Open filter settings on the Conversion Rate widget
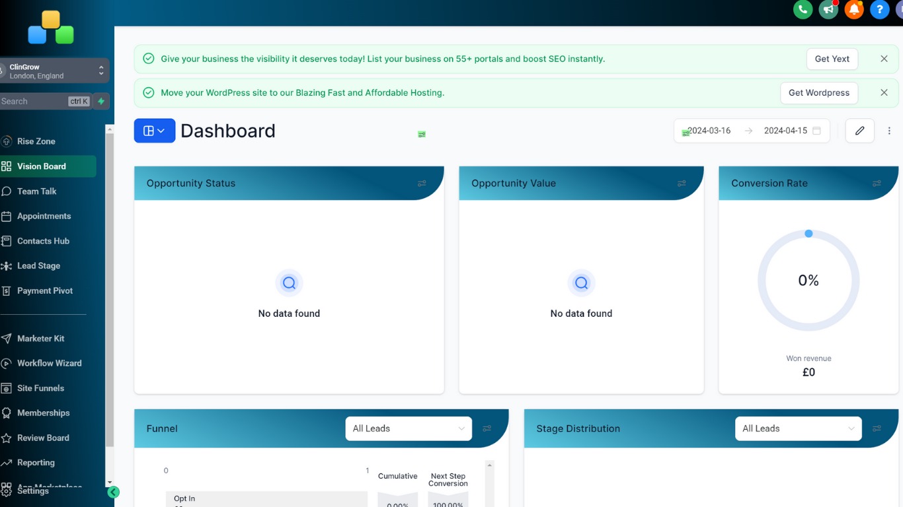Screen dimensions: 903x507 point(877,184)
